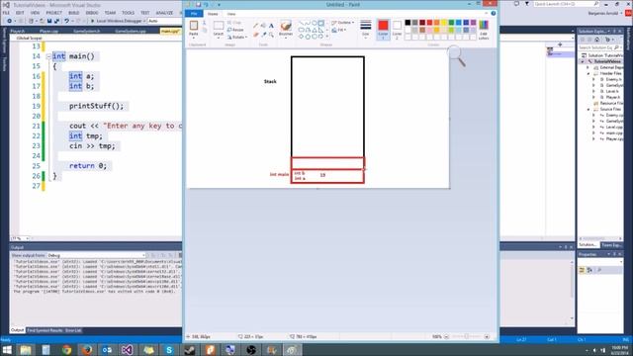Click Home icon in Solution Explorer toolbar
This screenshot has height=356, width=633.
597,40
